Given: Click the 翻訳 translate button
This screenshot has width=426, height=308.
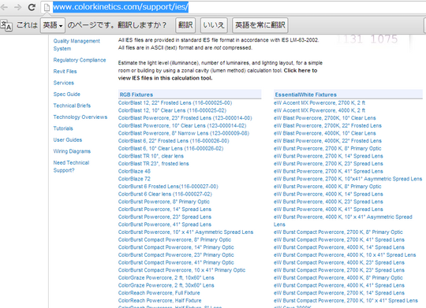Looking at the screenshot, I should (x=185, y=25).
